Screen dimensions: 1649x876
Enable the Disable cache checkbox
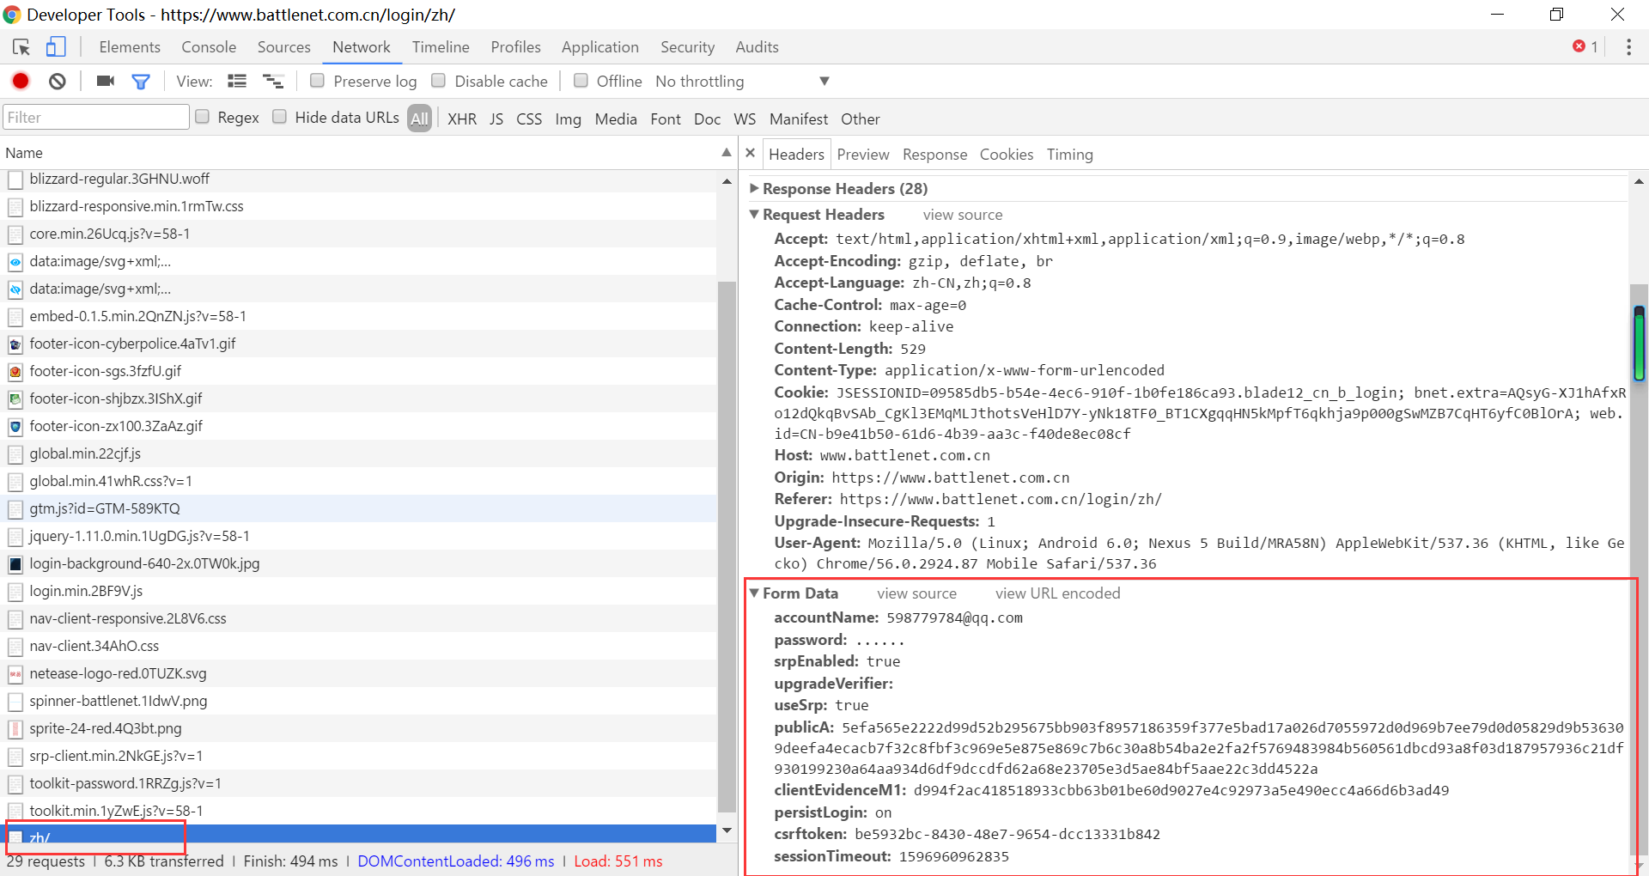pyautogui.click(x=438, y=81)
